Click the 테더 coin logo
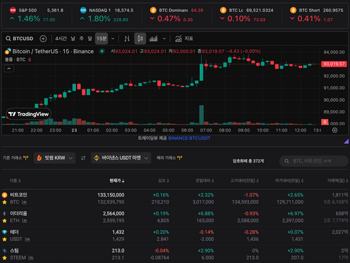Screen dimensions: 350x263 [x=4, y=232]
